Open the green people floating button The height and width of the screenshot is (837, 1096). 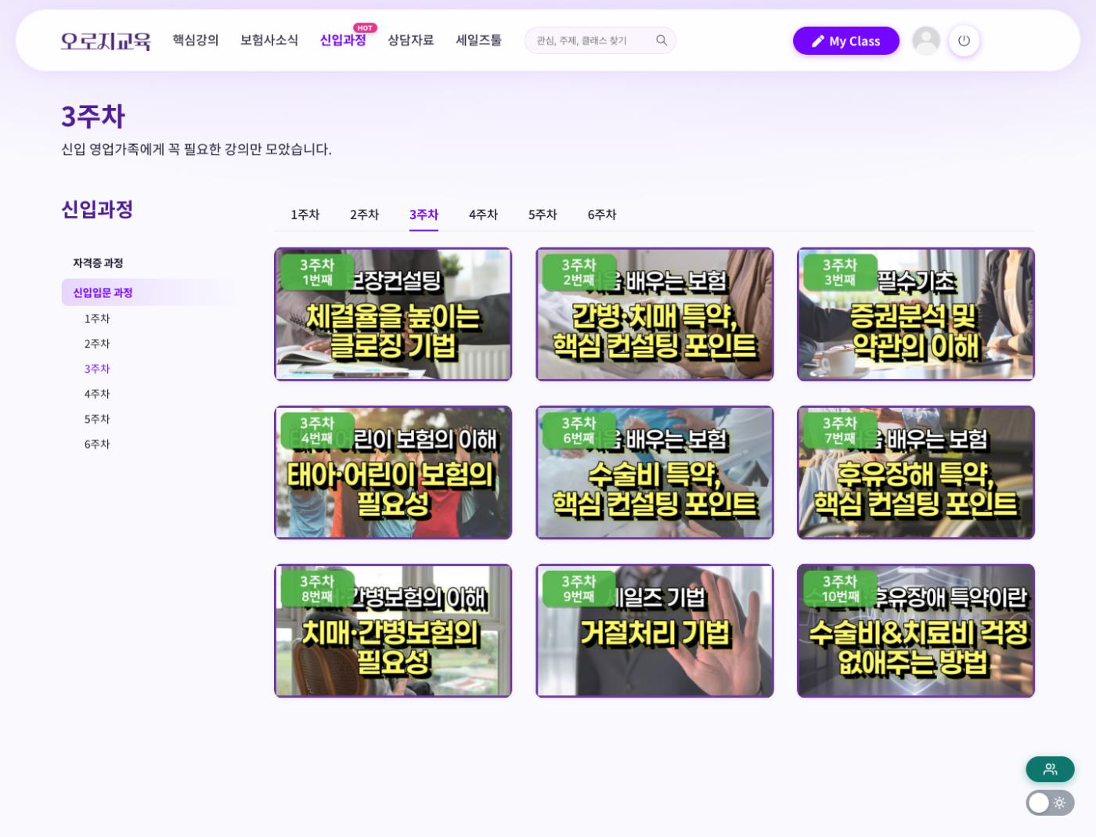pyautogui.click(x=1050, y=769)
